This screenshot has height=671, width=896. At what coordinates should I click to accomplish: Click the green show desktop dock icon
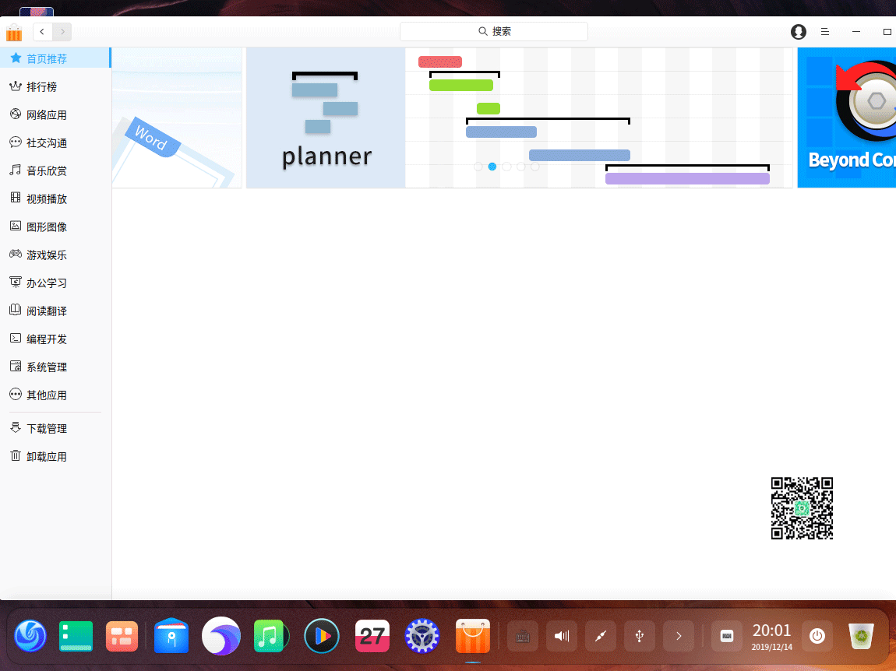tap(76, 636)
